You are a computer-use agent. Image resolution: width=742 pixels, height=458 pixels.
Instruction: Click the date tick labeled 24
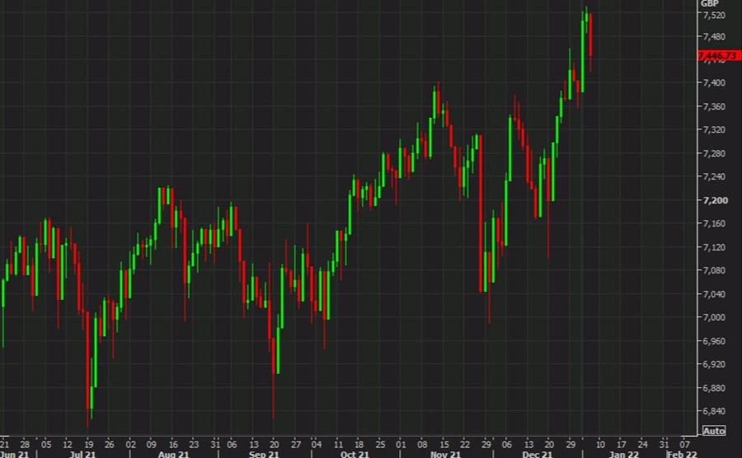642,444
